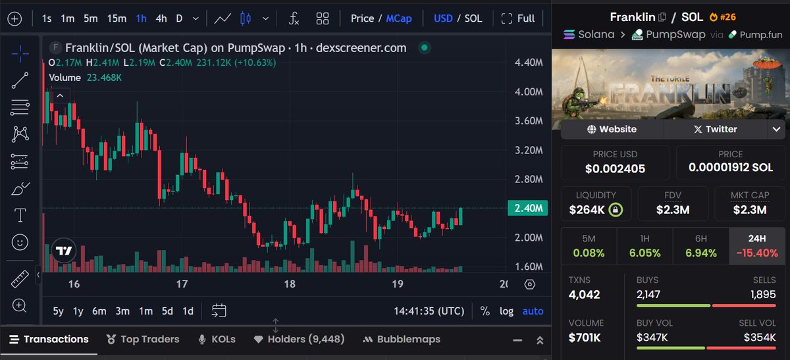Switch chart to MCap mode

[x=399, y=18]
